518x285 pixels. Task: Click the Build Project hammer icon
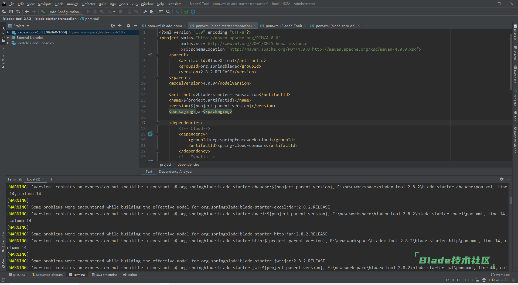43,12
